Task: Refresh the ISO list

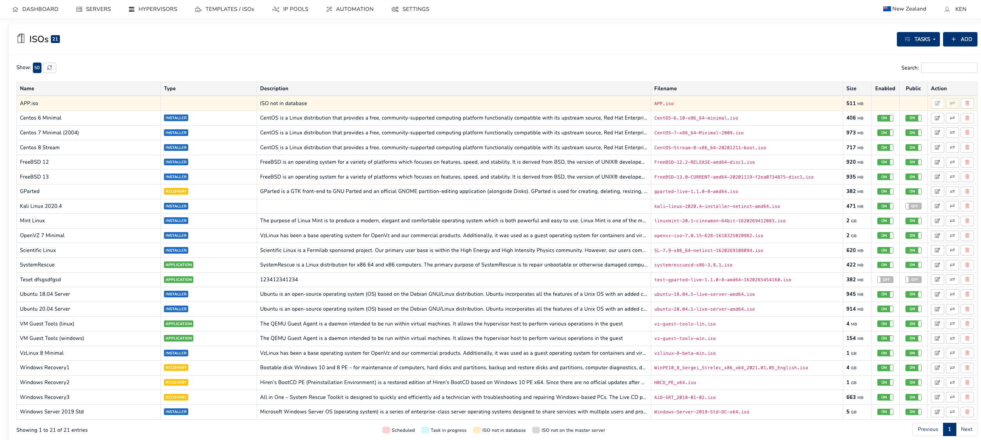Action: pos(50,68)
